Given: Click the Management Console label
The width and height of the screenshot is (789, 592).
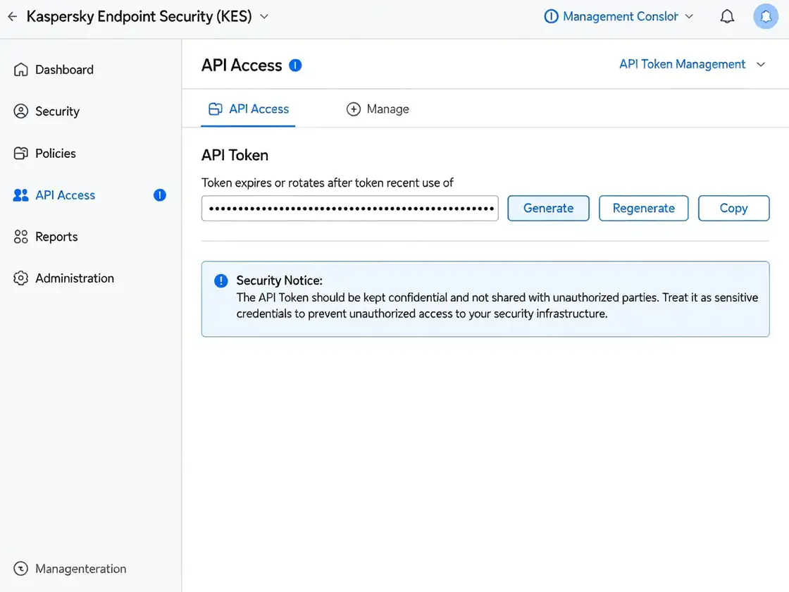Looking at the screenshot, I should coord(621,17).
